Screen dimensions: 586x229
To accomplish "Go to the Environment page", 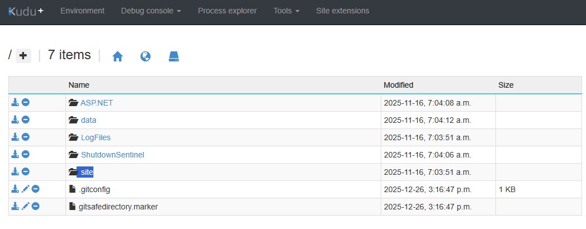I will (82, 11).
